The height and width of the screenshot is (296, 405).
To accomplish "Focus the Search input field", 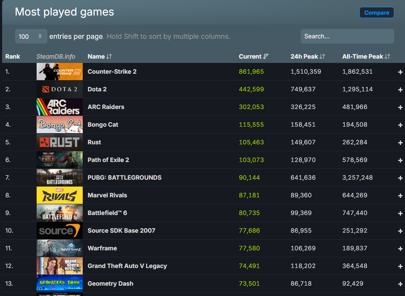I will 347,37.
